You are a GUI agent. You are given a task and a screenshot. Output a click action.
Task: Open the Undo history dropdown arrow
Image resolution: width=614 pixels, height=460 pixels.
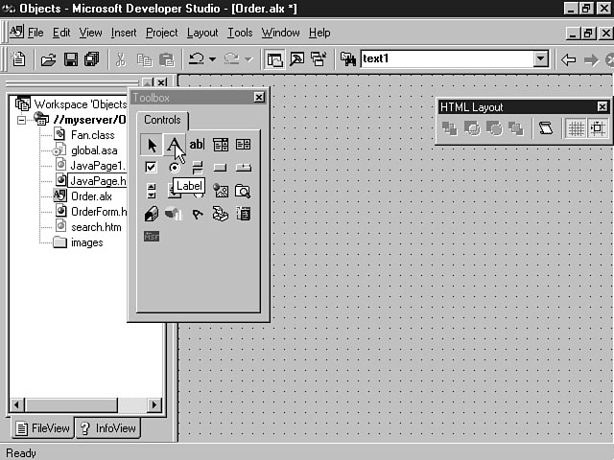[x=212, y=59]
